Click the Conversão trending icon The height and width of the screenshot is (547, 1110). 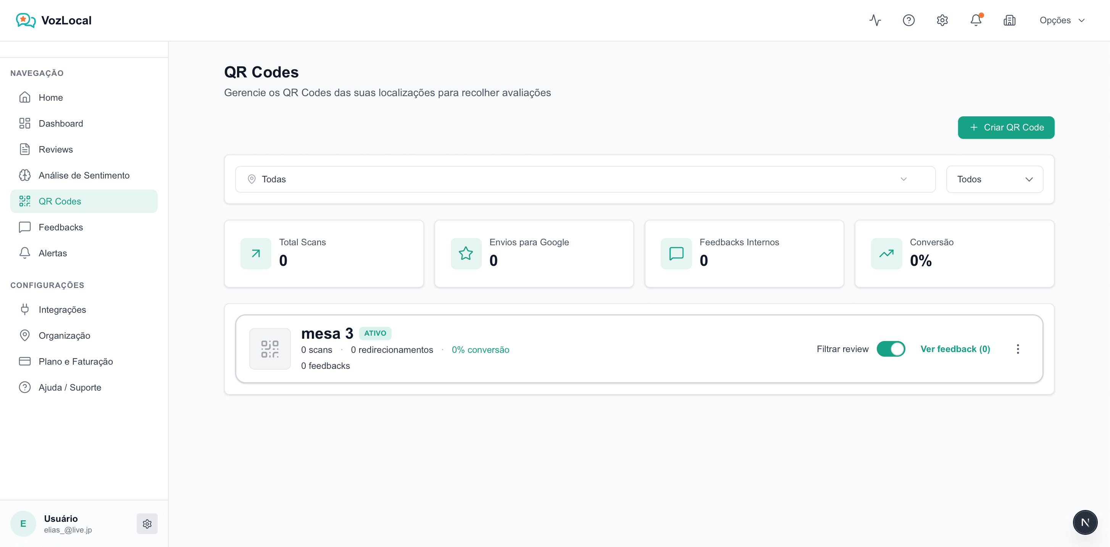click(x=886, y=254)
